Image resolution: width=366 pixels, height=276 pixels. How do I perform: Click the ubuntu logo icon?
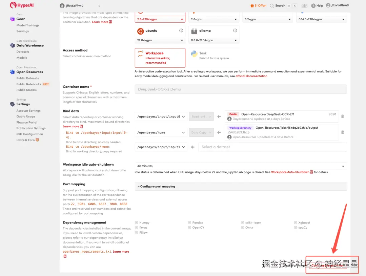tap(141, 31)
